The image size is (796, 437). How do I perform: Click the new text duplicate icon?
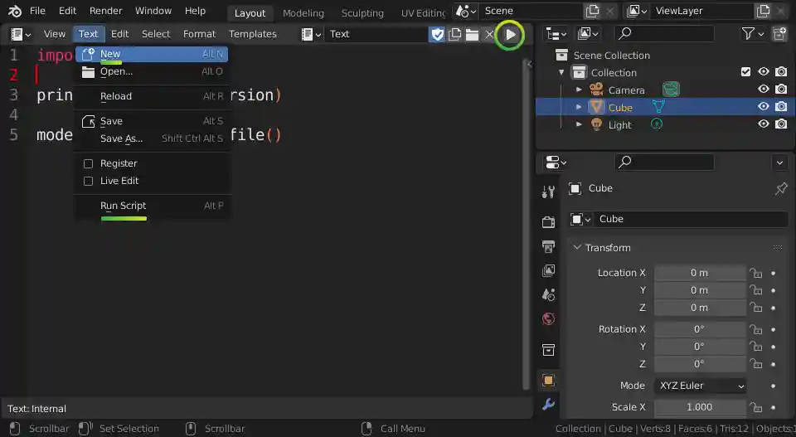455,34
